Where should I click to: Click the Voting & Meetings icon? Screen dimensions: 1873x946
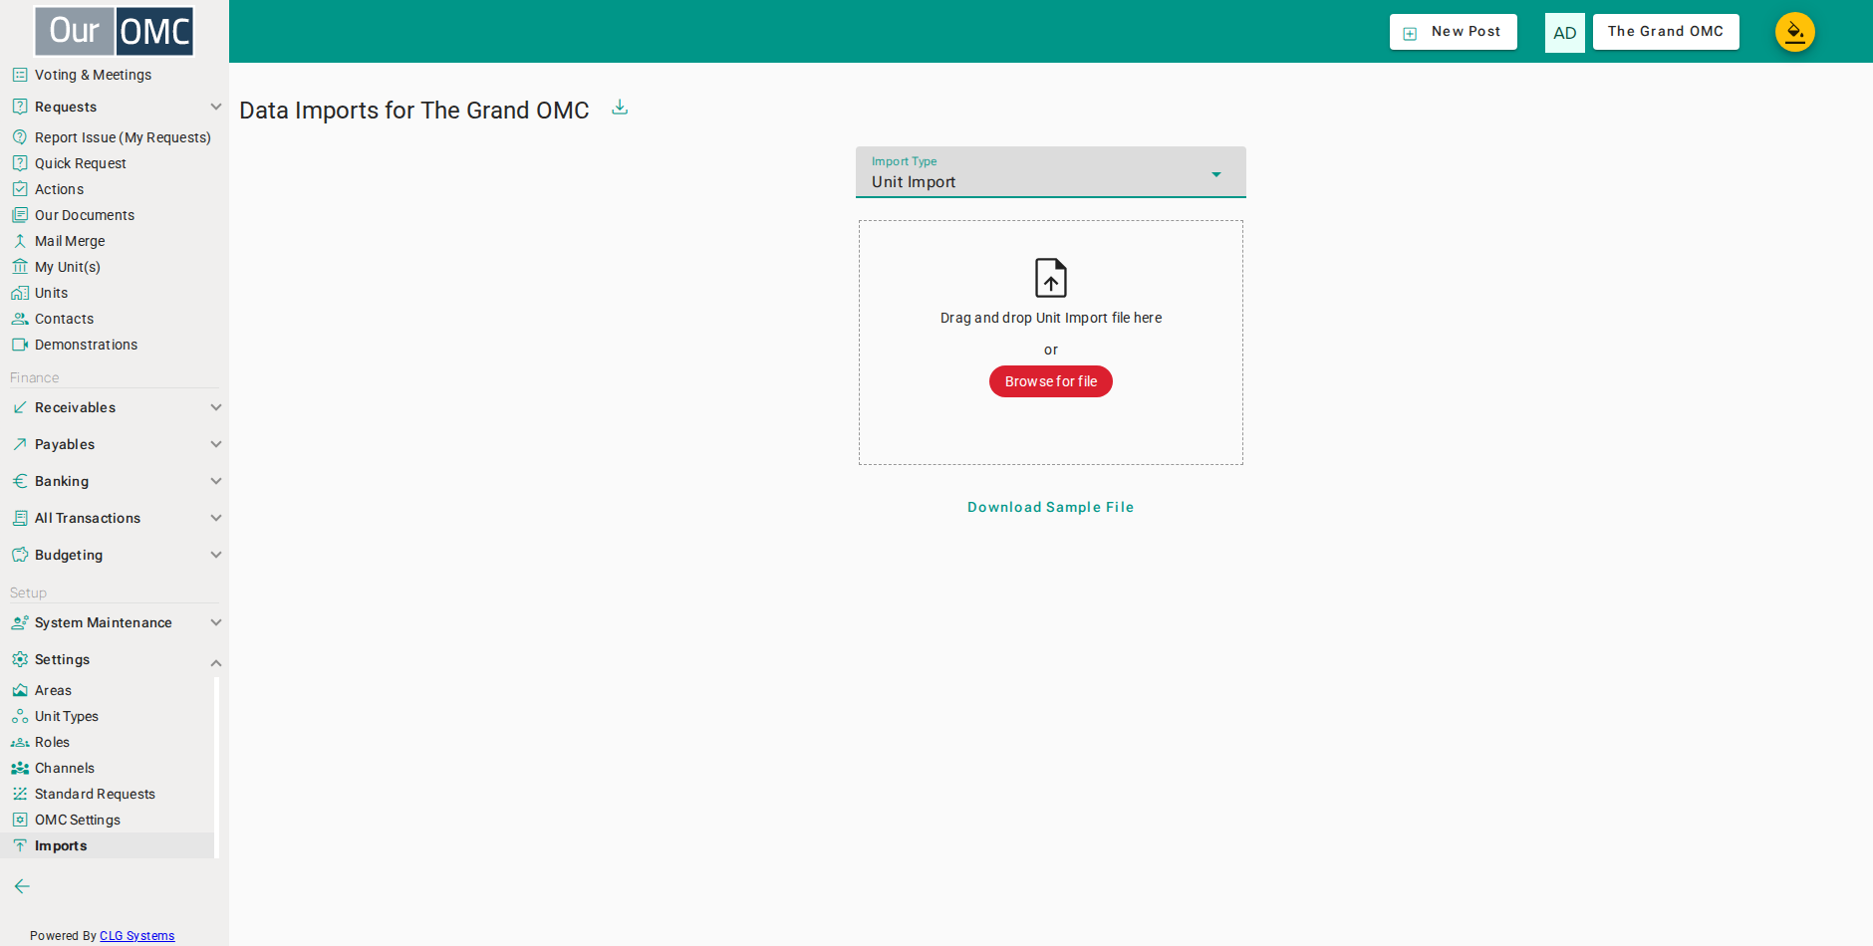20,75
